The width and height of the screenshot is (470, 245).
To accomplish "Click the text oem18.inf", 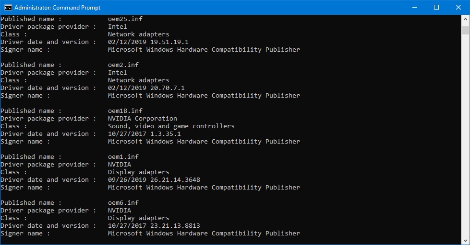I will tap(125, 111).
